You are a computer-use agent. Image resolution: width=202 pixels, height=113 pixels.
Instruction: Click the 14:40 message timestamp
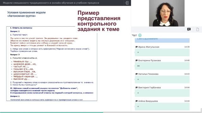tap(187, 61)
